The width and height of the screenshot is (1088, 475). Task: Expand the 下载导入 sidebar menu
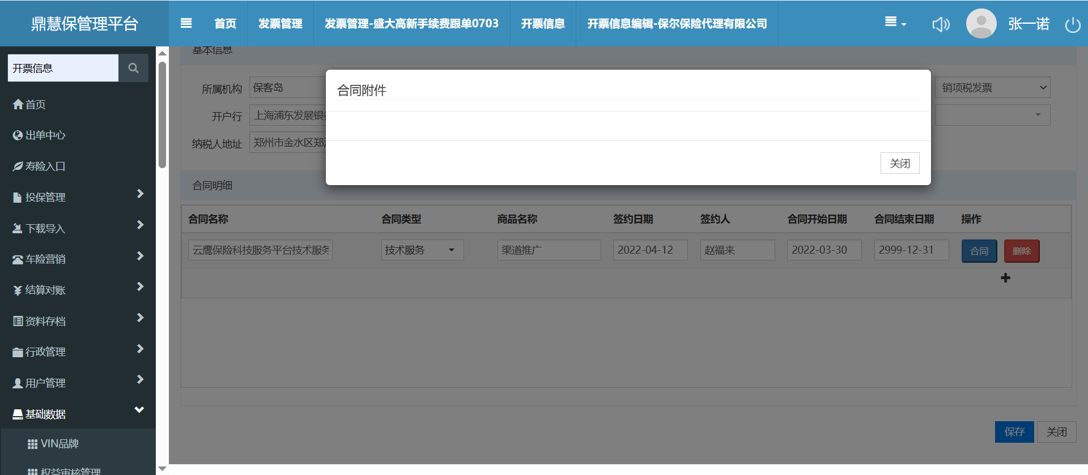pyautogui.click(x=78, y=228)
